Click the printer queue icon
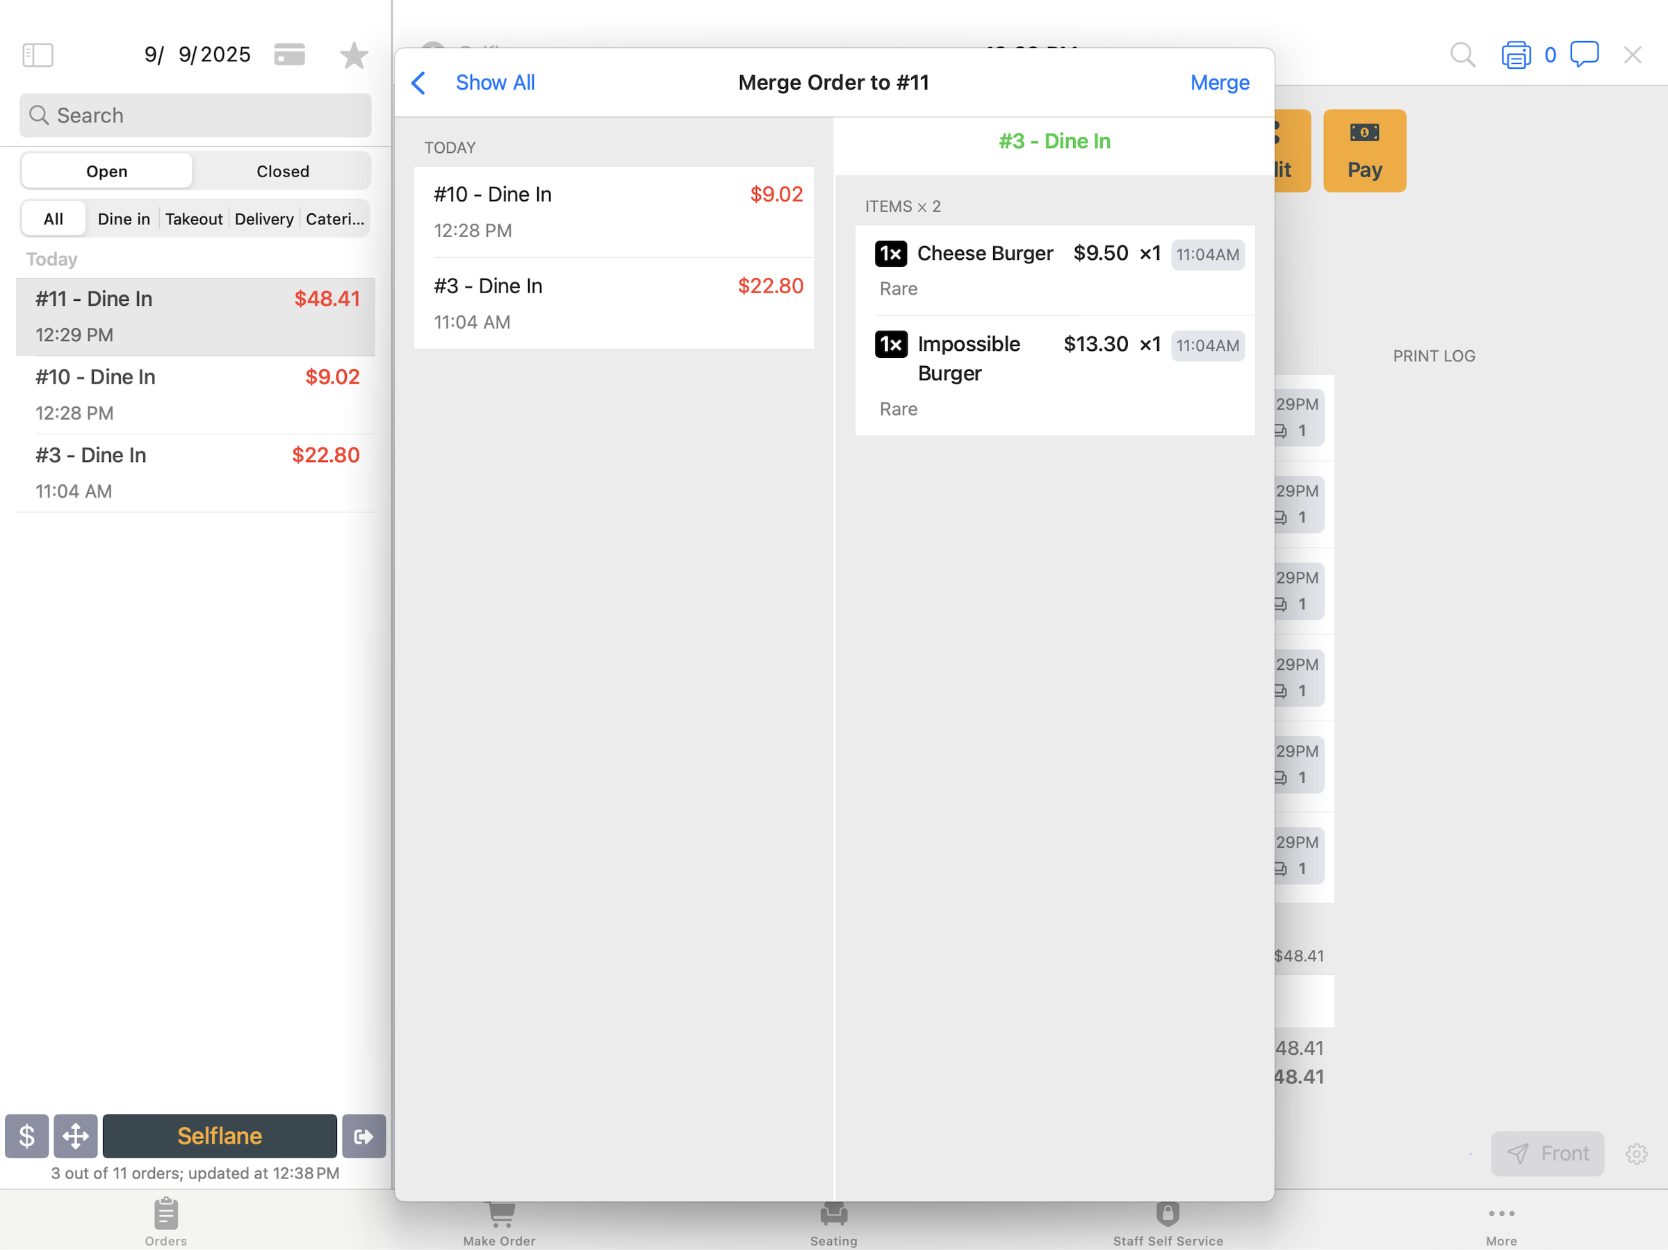Viewport: 1668px width, 1250px height. click(x=1516, y=55)
